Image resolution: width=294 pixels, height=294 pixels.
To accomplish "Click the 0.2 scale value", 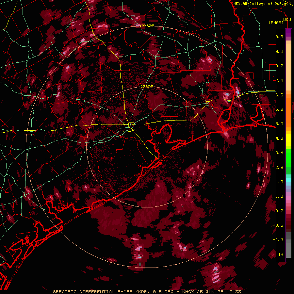I will [279, 211].
